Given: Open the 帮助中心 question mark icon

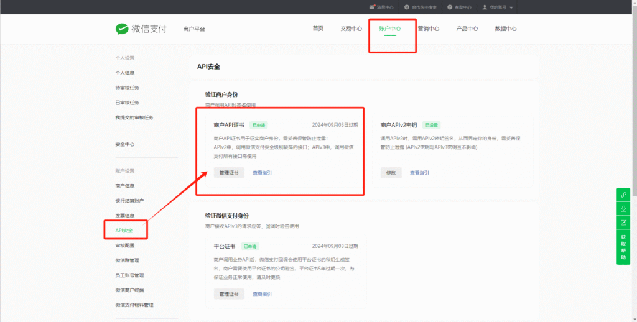Looking at the screenshot, I should (450, 7).
